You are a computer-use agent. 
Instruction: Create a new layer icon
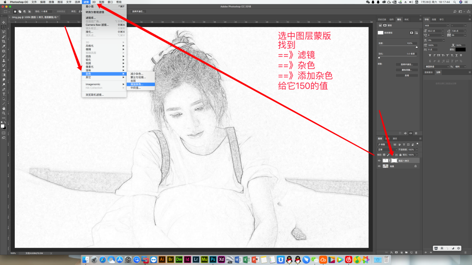point(411,253)
